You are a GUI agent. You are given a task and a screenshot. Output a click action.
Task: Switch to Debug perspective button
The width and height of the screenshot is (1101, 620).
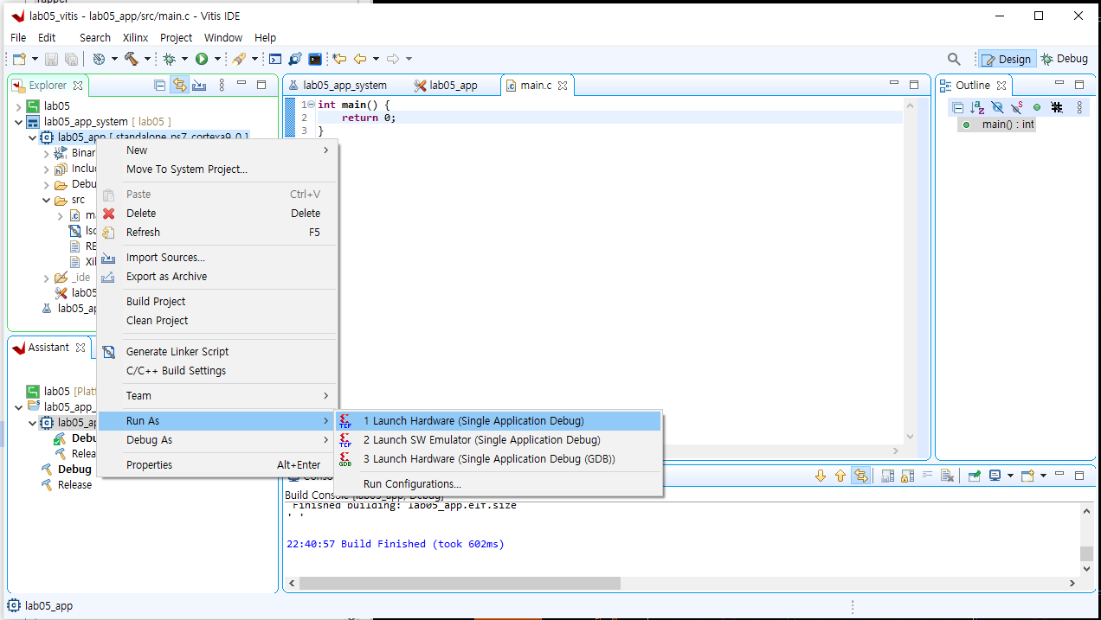pyautogui.click(x=1064, y=59)
